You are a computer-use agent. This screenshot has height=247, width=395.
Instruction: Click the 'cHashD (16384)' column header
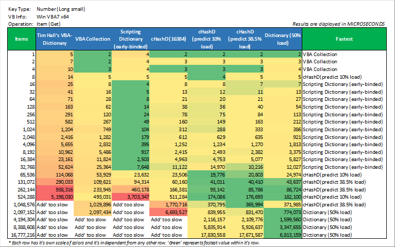168,39
